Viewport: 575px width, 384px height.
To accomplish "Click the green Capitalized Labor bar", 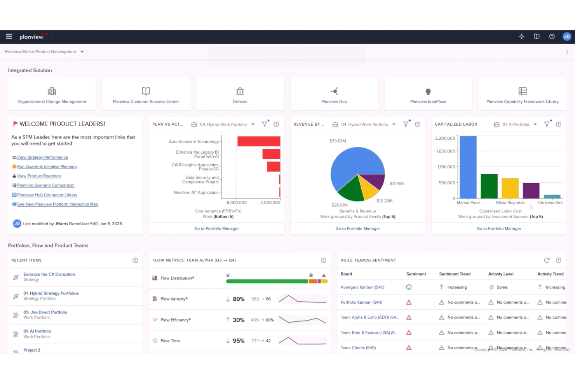I will (x=489, y=186).
